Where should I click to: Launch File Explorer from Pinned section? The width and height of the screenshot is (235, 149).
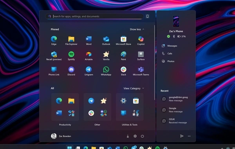[71, 40]
